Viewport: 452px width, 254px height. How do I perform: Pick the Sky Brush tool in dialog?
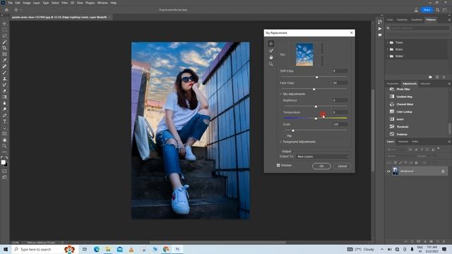[270, 50]
